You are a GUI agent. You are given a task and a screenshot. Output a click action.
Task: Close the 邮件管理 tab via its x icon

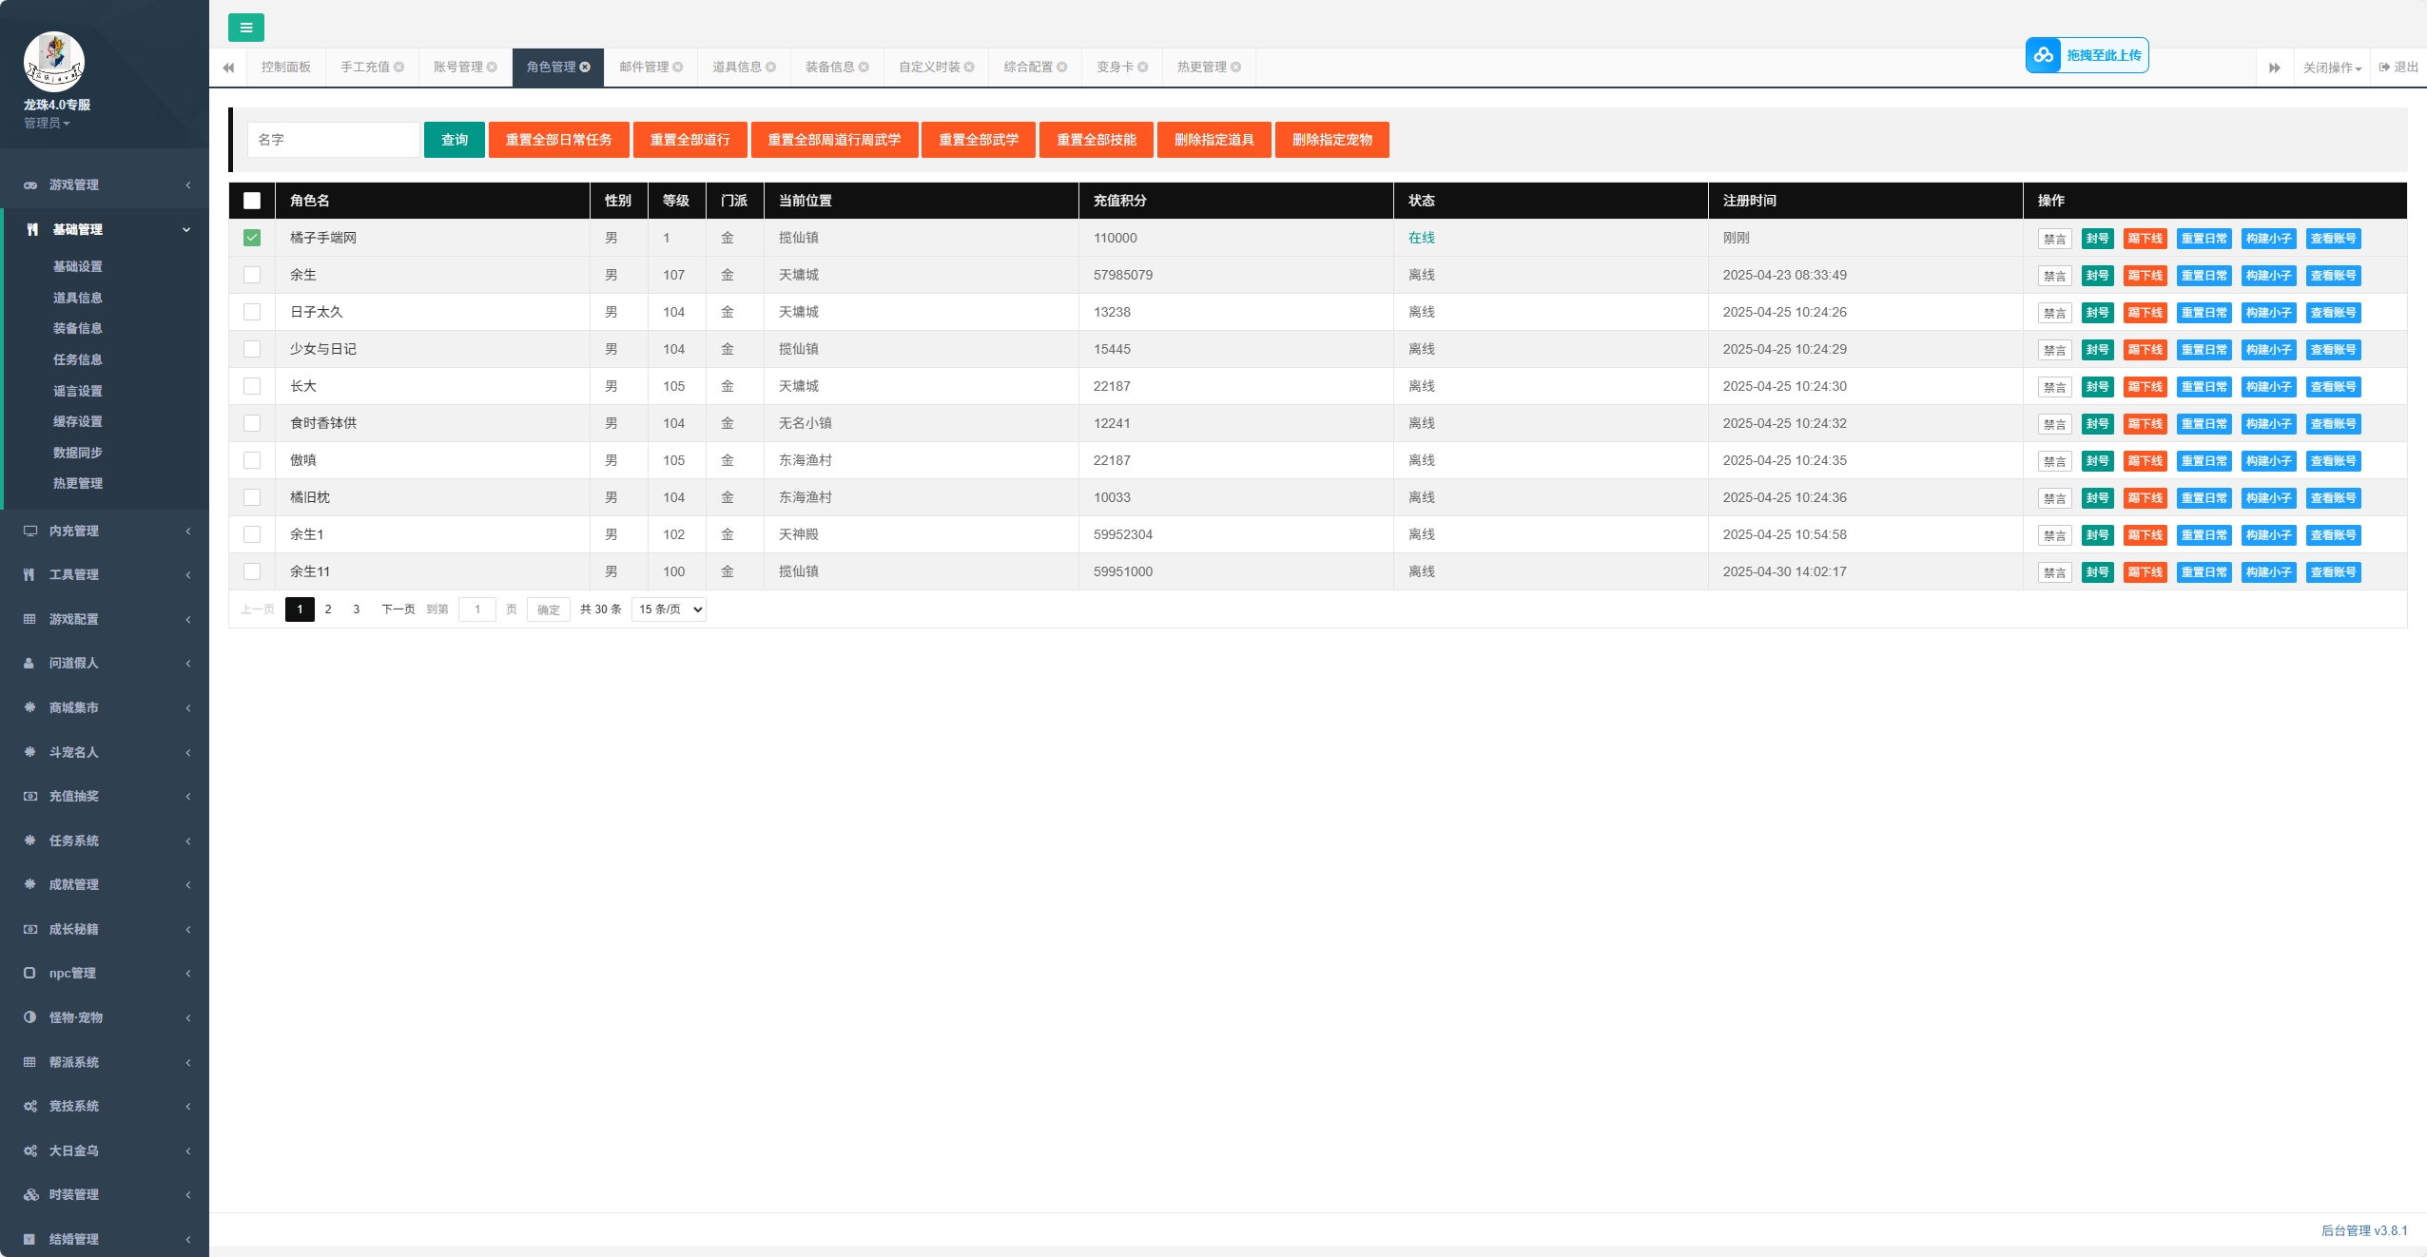click(x=678, y=67)
